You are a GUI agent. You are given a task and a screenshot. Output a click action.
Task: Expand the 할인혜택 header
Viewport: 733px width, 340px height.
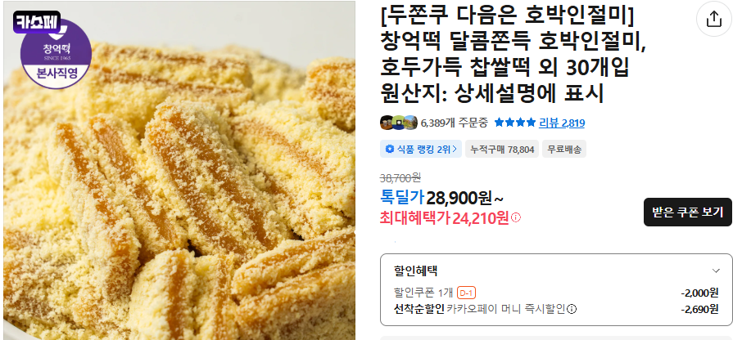pos(556,271)
